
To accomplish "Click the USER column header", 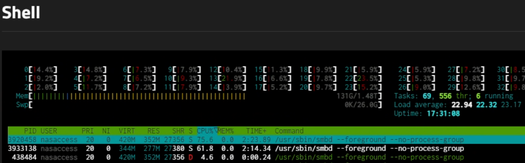I will (49, 131).
